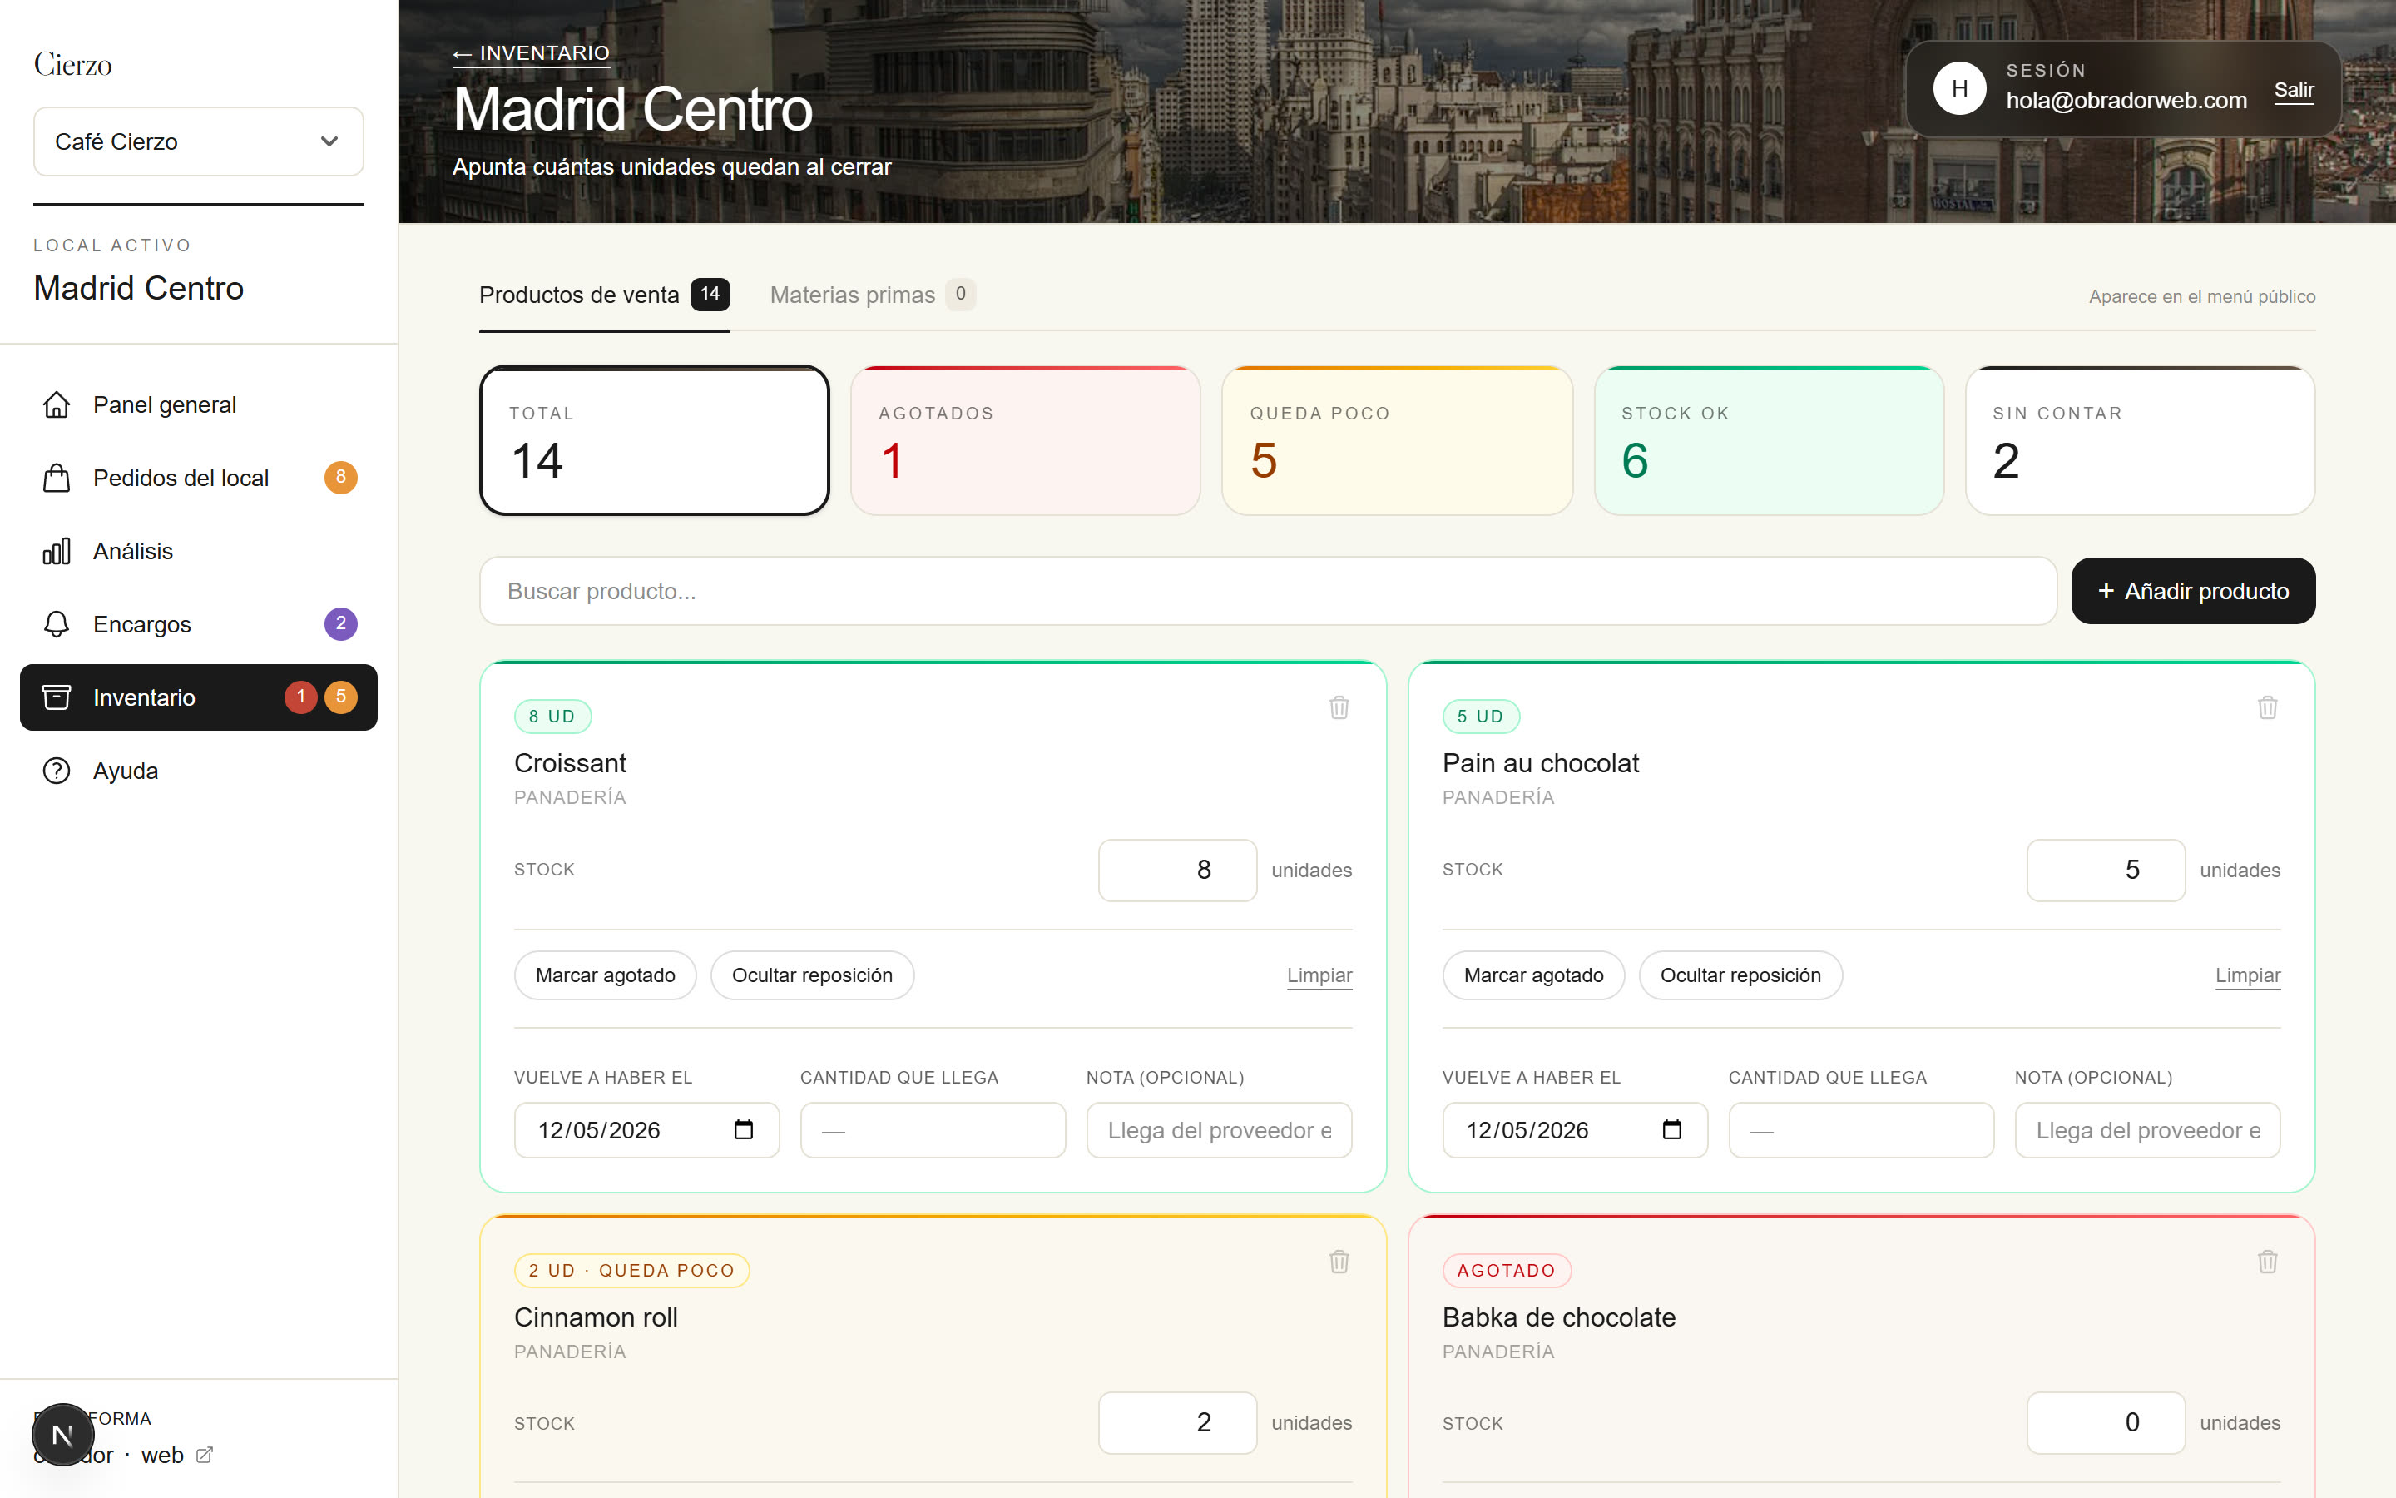Mark Croissant as agotado
Image resolution: width=2396 pixels, height=1498 pixels.
pyautogui.click(x=605, y=976)
